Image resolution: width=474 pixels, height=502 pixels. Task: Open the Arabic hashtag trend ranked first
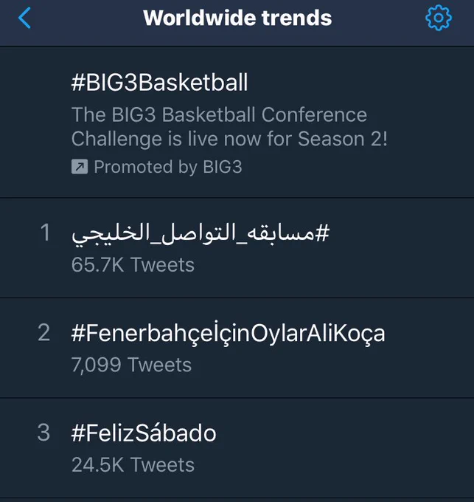[x=201, y=233]
